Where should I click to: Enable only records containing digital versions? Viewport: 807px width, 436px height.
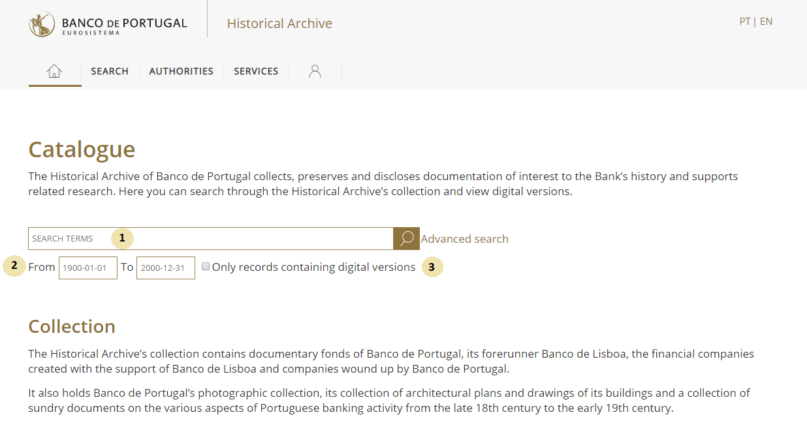pos(206,266)
